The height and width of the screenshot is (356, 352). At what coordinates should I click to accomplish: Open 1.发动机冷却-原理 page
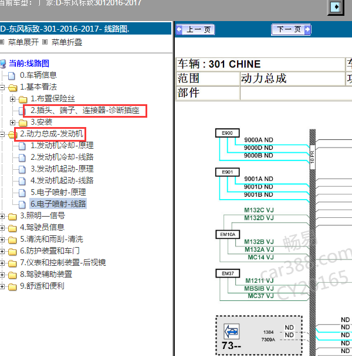pyautogui.click(x=62, y=146)
